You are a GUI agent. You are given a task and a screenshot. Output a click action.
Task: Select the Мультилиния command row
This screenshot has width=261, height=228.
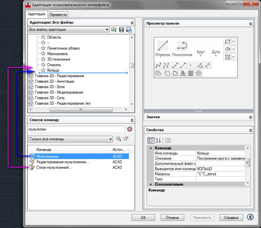(x=79, y=156)
